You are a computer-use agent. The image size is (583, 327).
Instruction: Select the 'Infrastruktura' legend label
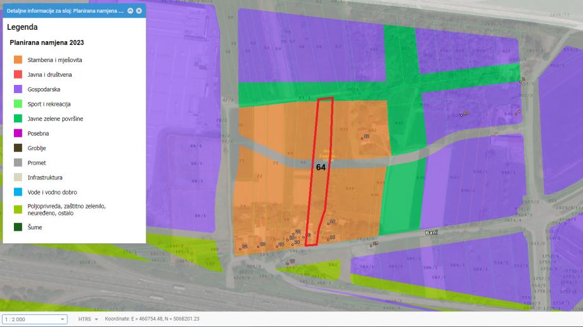pyautogui.click(x=44, y=177)
